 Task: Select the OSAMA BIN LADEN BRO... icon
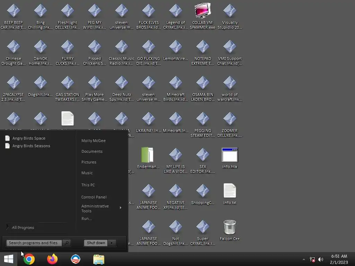202,88
